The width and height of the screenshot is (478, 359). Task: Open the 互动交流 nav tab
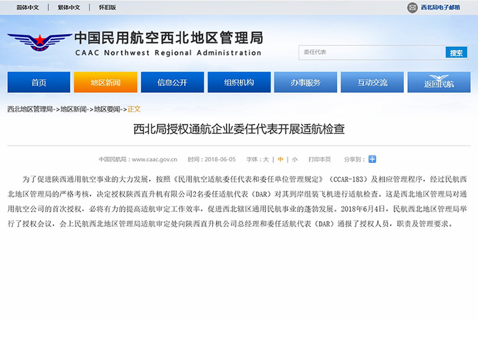(x=372, y=82)
